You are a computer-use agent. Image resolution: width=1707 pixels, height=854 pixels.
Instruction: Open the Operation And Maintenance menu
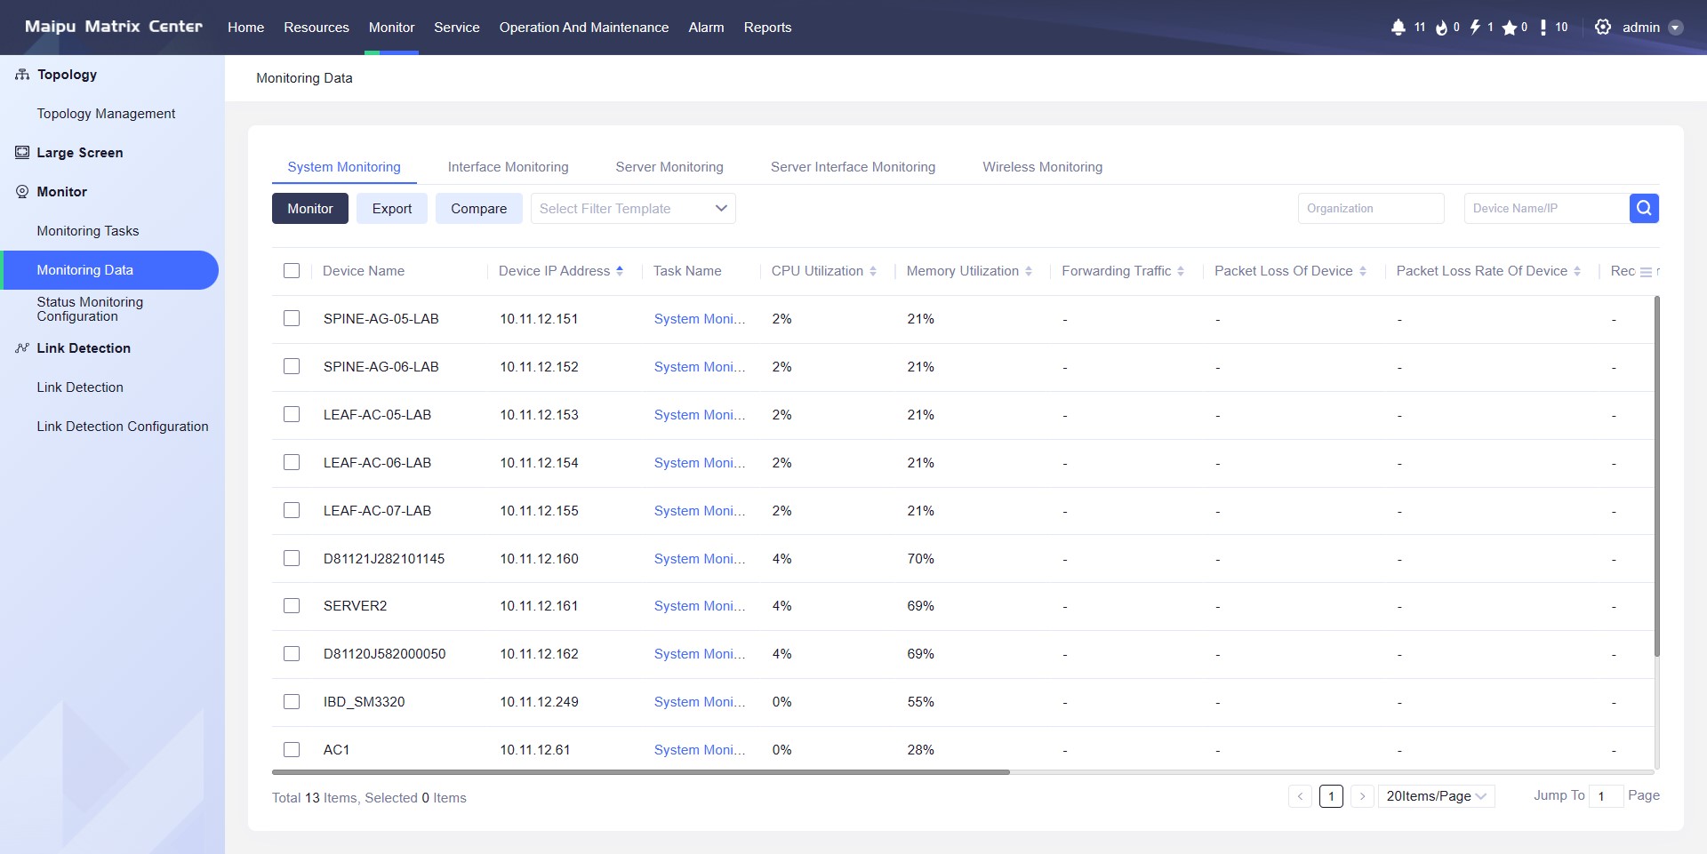(583, 28)
